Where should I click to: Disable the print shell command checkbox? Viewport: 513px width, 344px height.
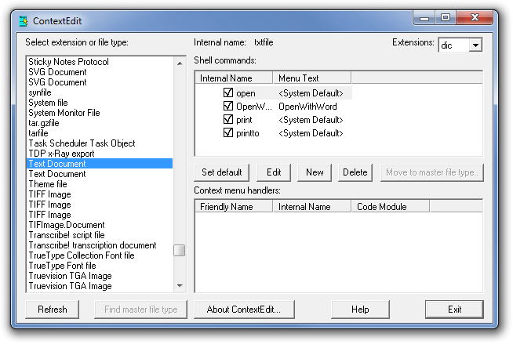pyautogui.click(x=228, y=119)
